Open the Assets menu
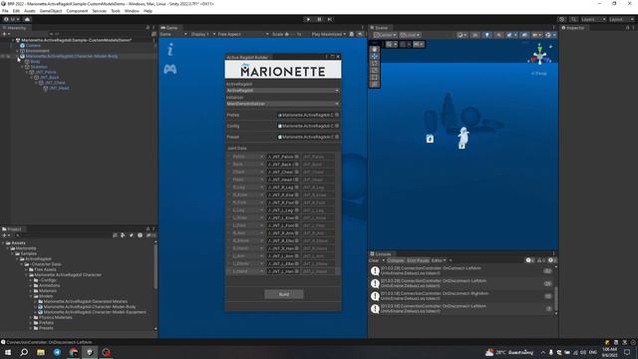 click(30, 11)
